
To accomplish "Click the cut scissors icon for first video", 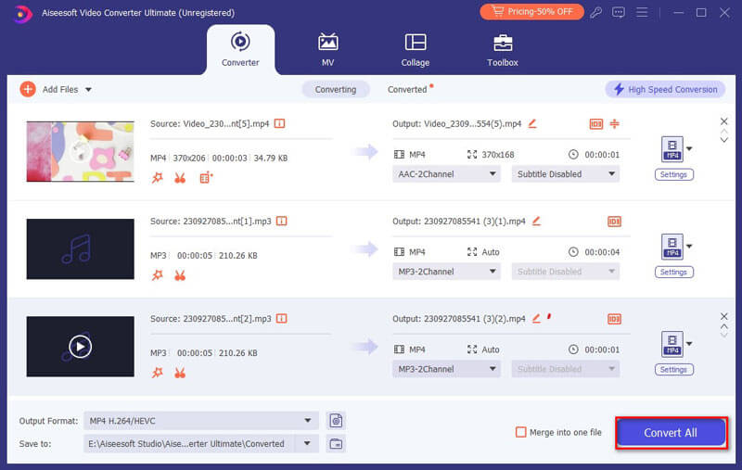I will pyautogui.click(x=180, y=178).
